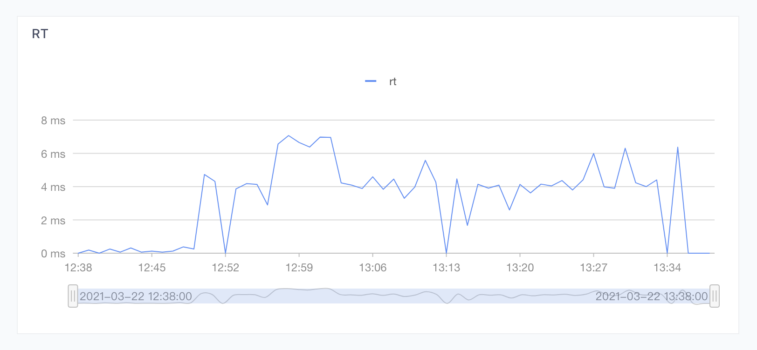Click the 13:27 x-axis tick label
Screen dimensions: 757x350
click(x=593, y=268)
